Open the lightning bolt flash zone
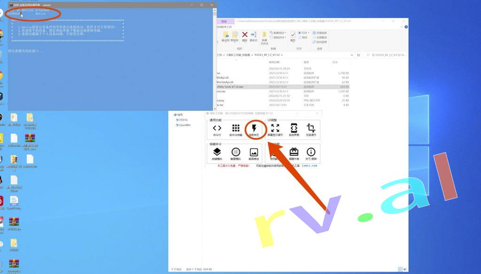The image size is (481, 274). tap(254, 129)
